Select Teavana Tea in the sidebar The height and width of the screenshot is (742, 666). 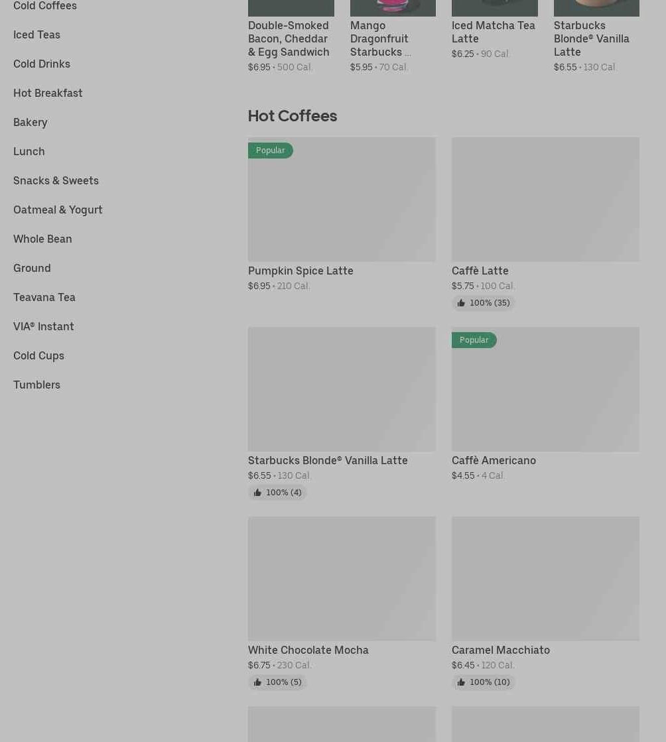(44, 297)
